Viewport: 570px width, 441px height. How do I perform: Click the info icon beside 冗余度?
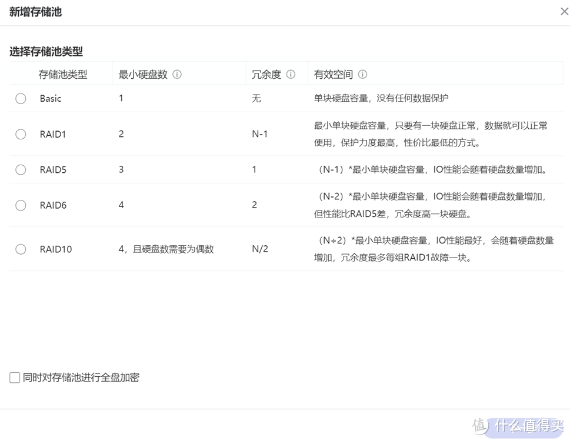click(x=290, y=73)
